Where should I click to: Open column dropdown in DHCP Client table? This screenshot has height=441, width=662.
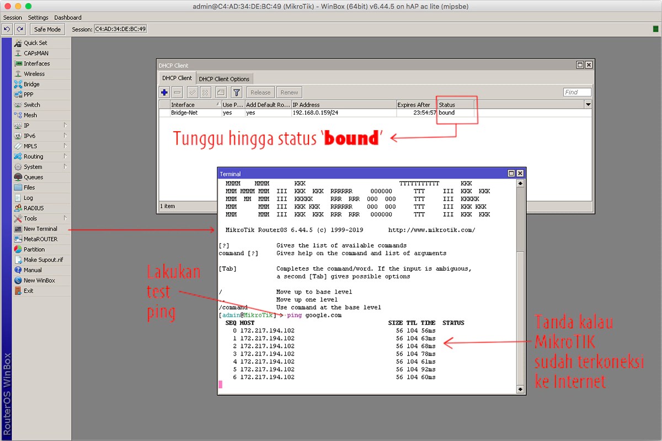(x=588, y=105)
